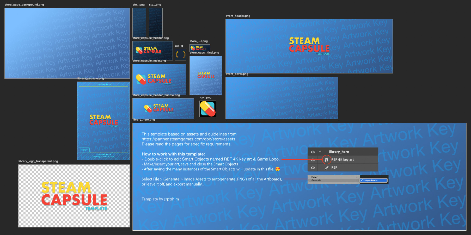
Task: Open the partner.steamgames.com/doc/store/assets link
Action: tap(188, 139)
